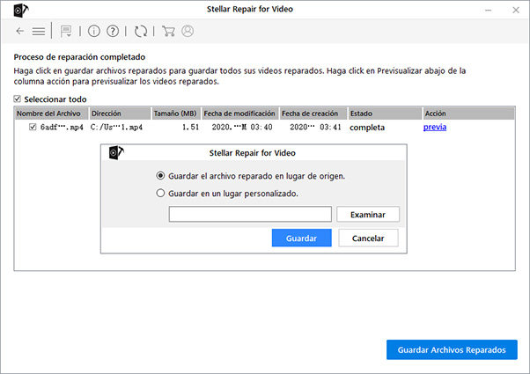This screenshot has width=530, height=374.
Task: Click the completa status cell
Action: point(367,128)
